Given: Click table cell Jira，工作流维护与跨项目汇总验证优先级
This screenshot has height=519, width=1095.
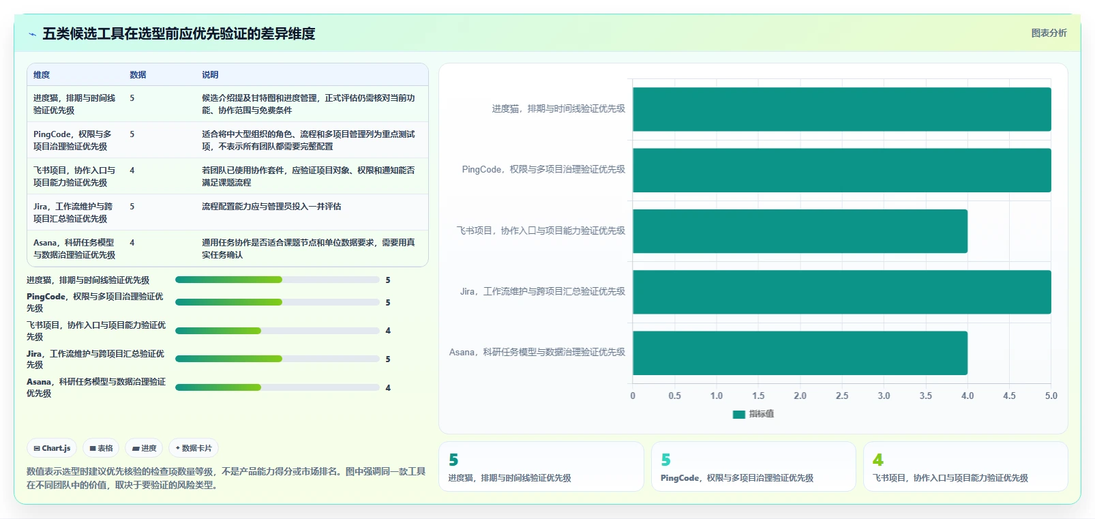Looking at the screenshot, I should (x=74, y=213).
